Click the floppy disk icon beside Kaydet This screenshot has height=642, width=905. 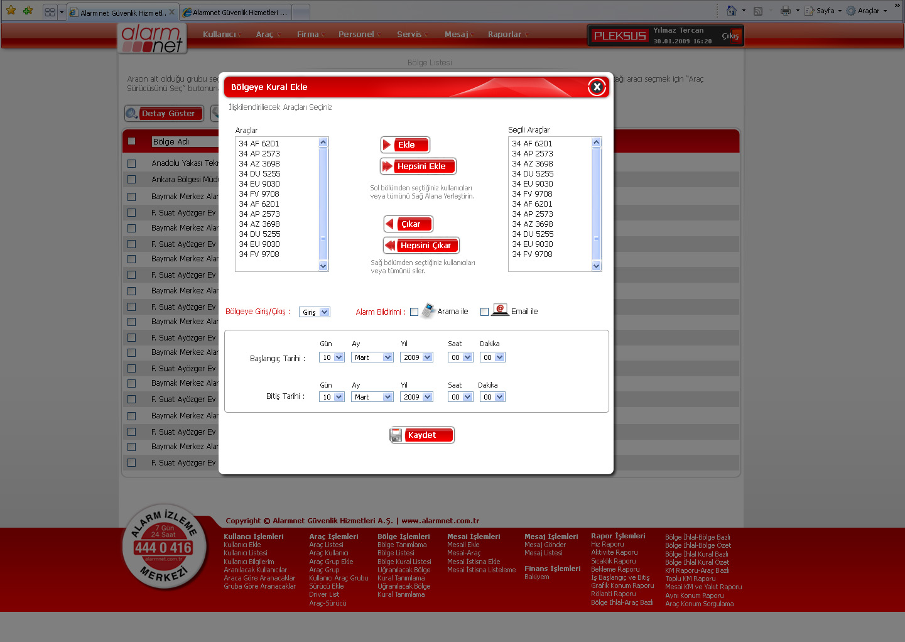point(396,435)
